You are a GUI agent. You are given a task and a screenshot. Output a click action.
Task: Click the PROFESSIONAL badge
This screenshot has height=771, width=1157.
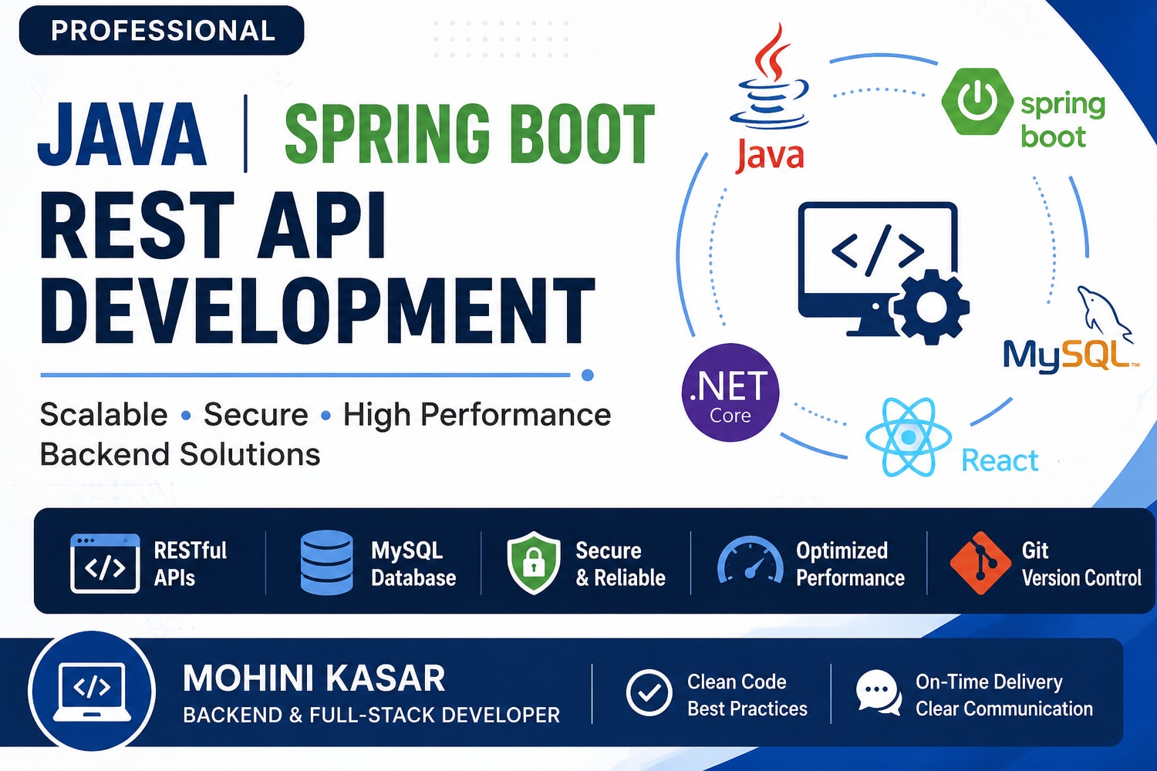[x=162, y=31]
